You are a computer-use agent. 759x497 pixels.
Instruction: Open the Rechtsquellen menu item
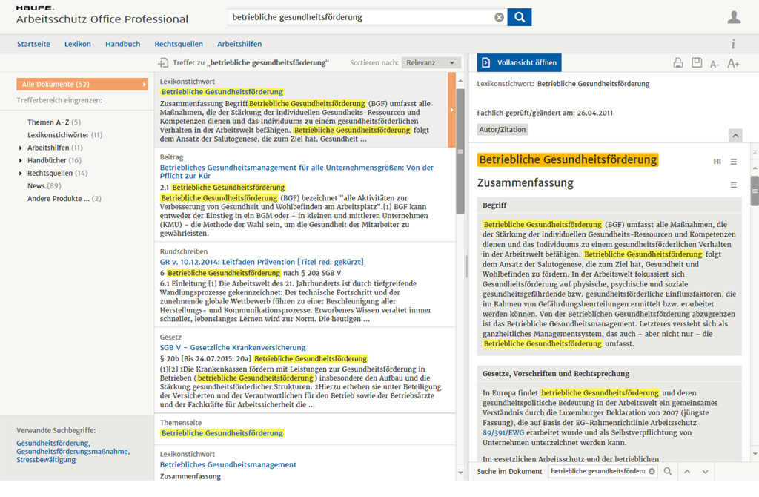tap(179, 44)
